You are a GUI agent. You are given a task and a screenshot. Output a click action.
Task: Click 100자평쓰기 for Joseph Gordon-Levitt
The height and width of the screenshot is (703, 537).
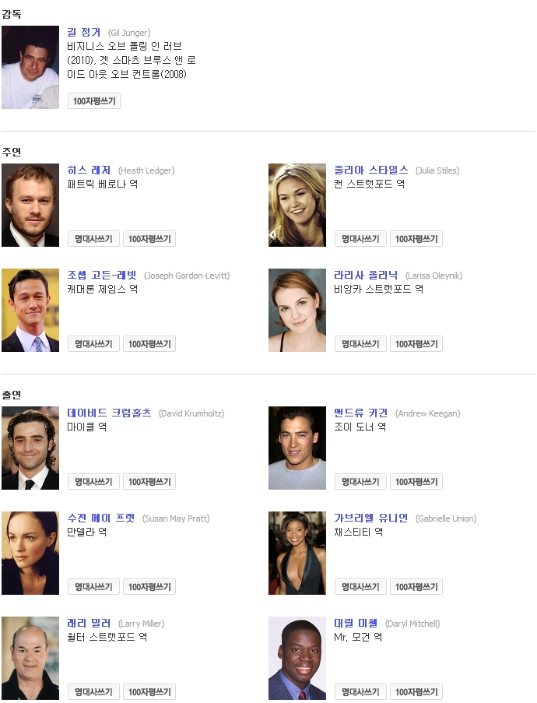tap(149, 344)
